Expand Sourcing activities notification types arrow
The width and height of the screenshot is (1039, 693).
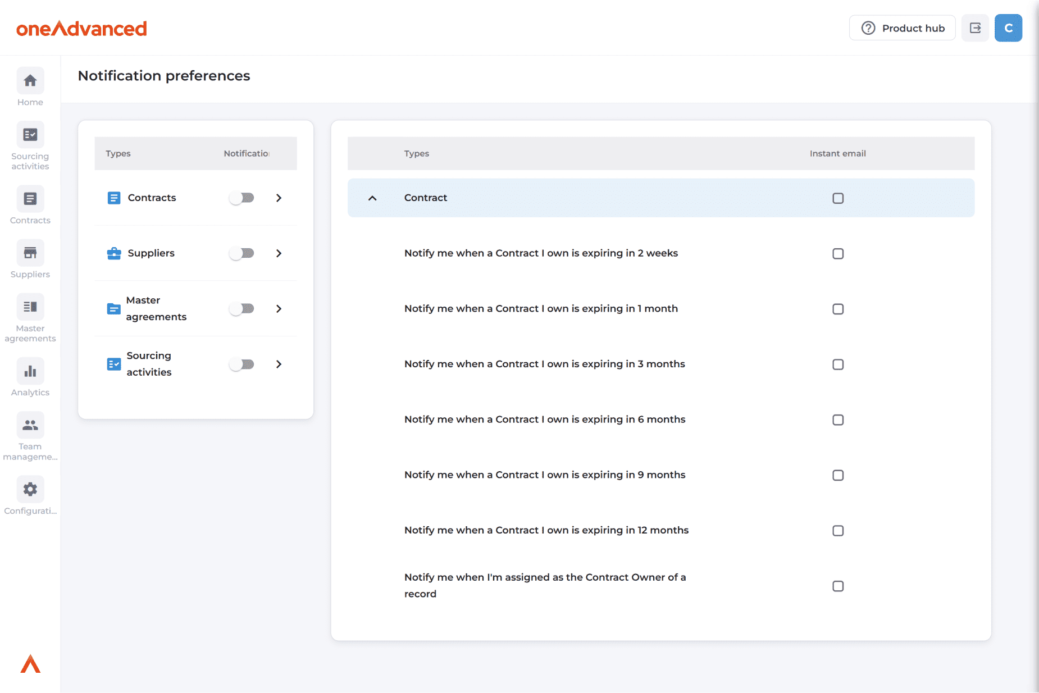point(279,364)
